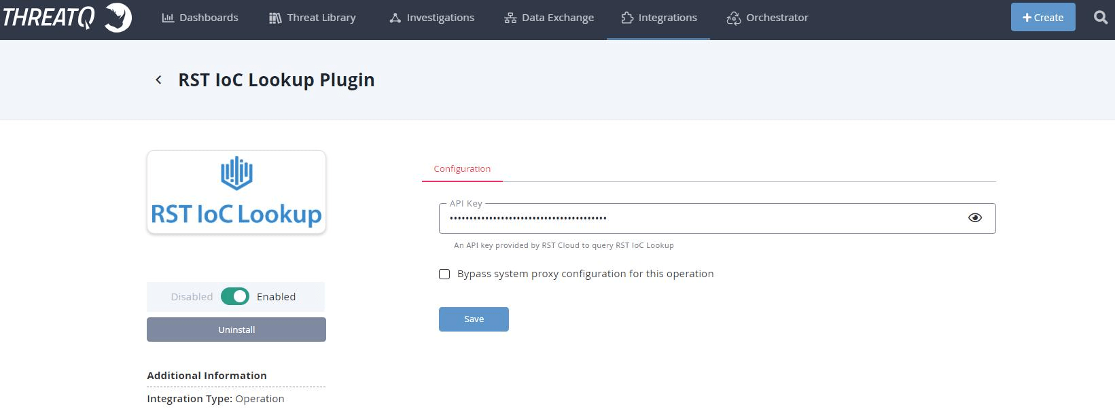Select the Configuration tab

coord(462,169)
